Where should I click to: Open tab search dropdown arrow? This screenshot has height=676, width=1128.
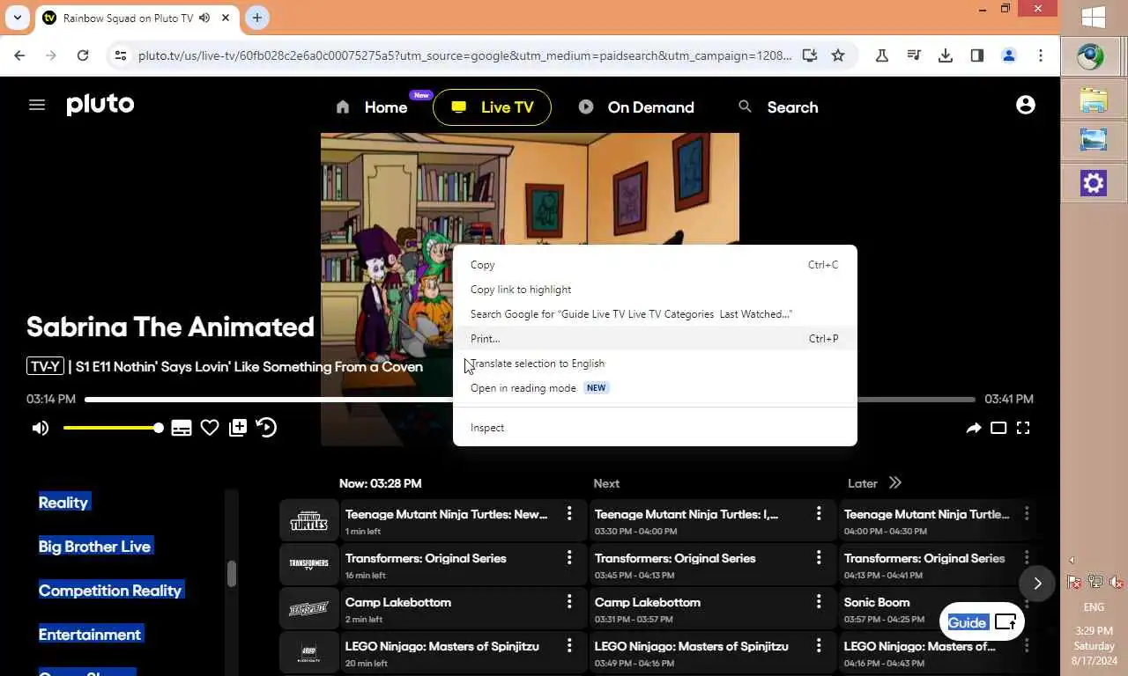click(x=17, y=18)
